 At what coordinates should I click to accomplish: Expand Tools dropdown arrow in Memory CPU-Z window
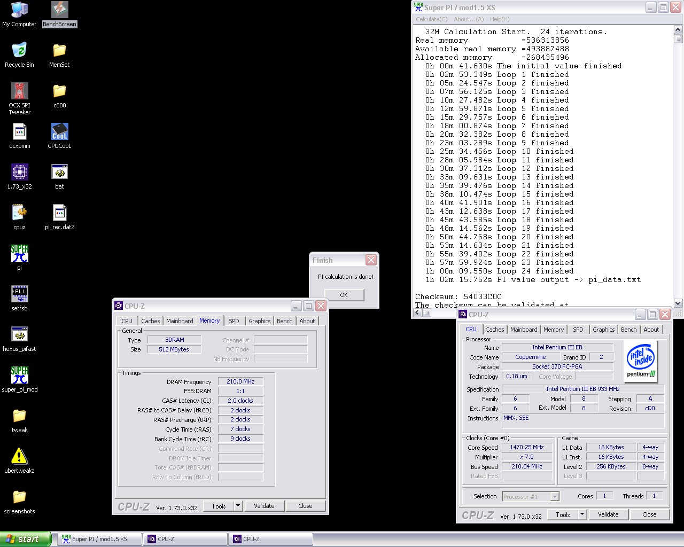(238, 506)
